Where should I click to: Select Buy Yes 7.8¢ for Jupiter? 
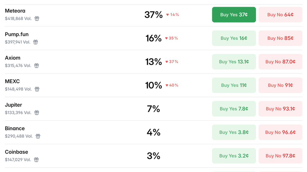(x=234, y=109)
